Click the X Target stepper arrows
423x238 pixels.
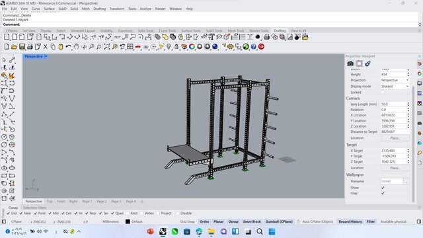408,151
